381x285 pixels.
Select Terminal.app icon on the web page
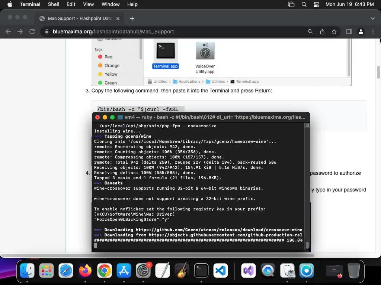click(166, 50)
